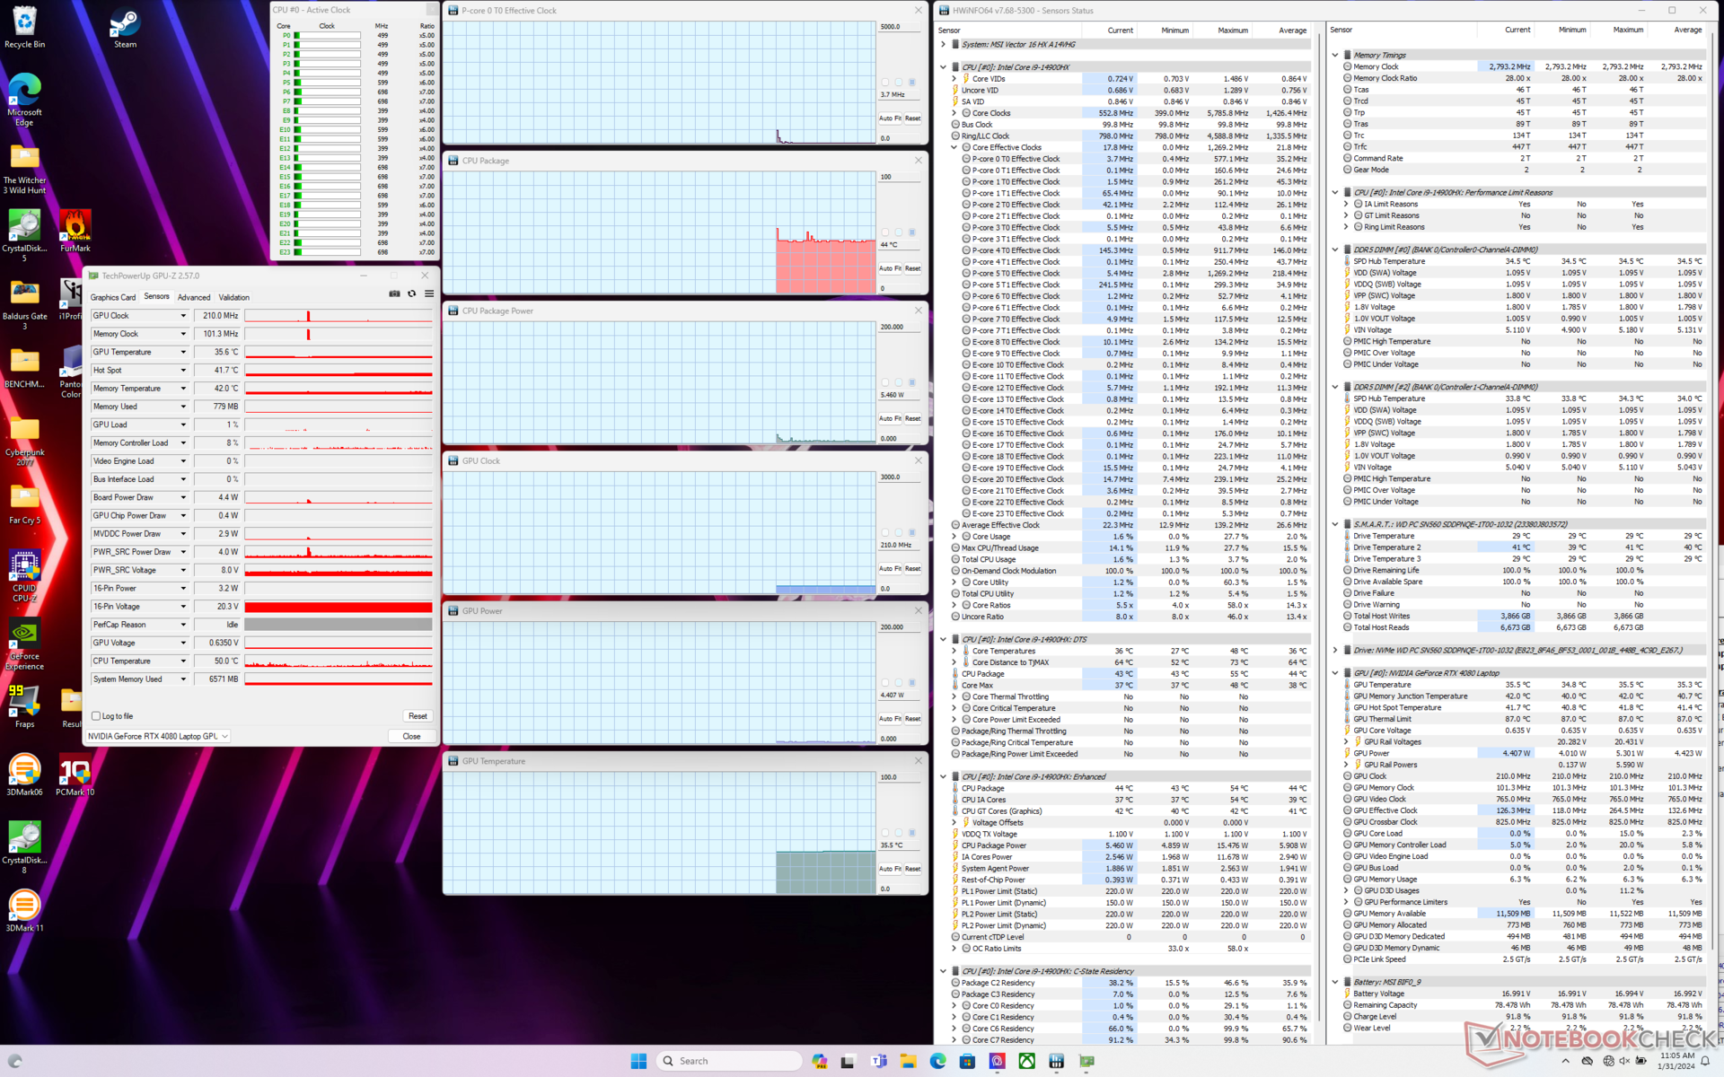Click the Reset button in GPU-Z
This screenshot has width=1724, height=1077.
pyautogui.click(x=418, y=716)
